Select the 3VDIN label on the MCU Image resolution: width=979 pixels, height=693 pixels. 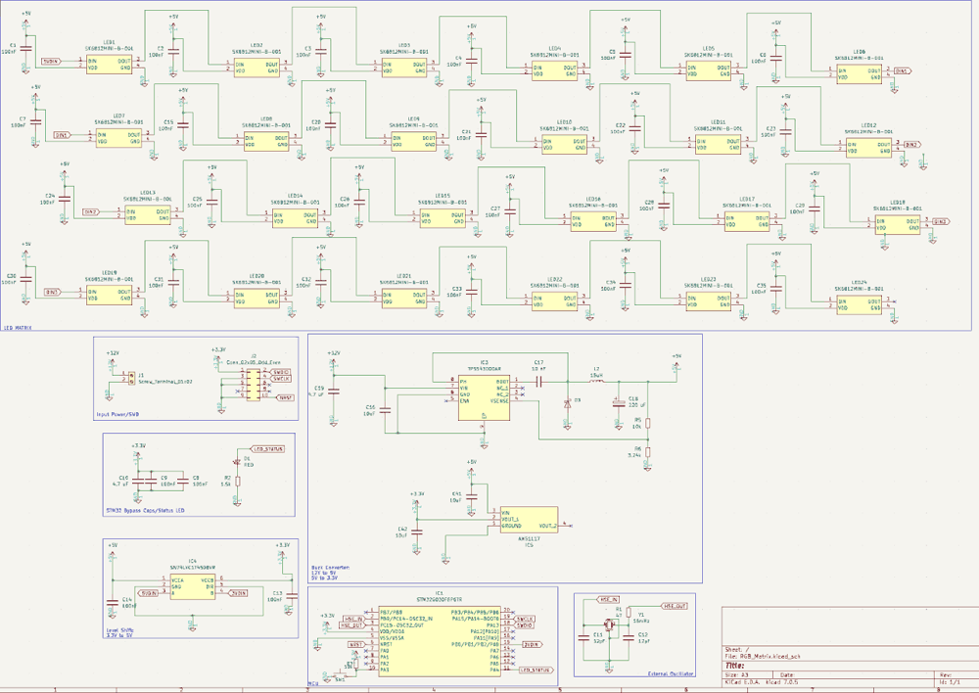point(533,644)
